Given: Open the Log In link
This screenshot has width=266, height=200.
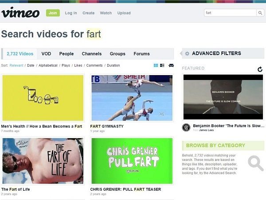Looking at the screenshot, I should (x=71, y=13).
